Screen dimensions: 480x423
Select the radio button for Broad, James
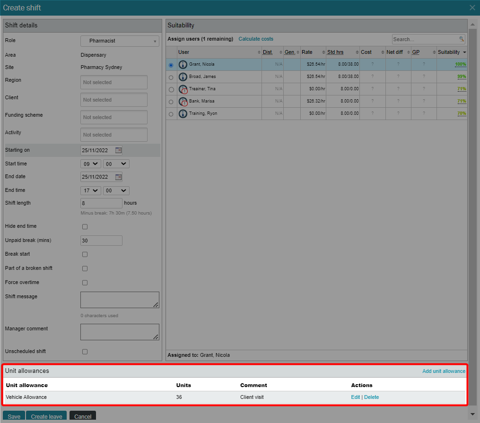[171, 78]
